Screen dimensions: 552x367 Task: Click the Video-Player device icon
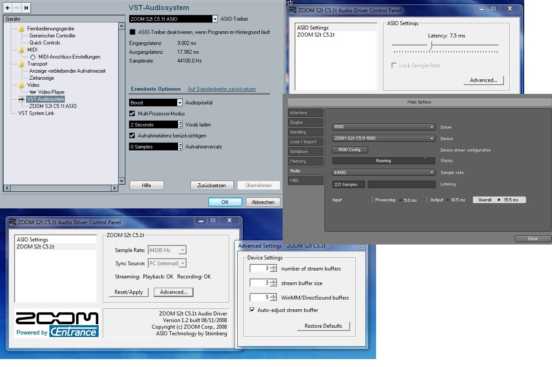click(33, 92)
